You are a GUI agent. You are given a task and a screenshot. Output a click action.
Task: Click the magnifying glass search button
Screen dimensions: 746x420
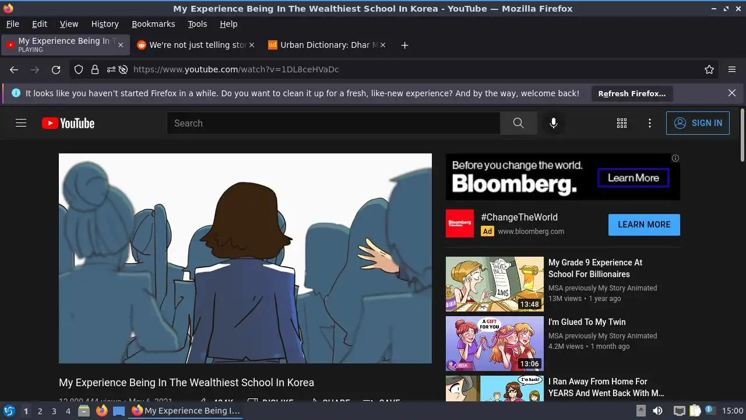(518, 123)
